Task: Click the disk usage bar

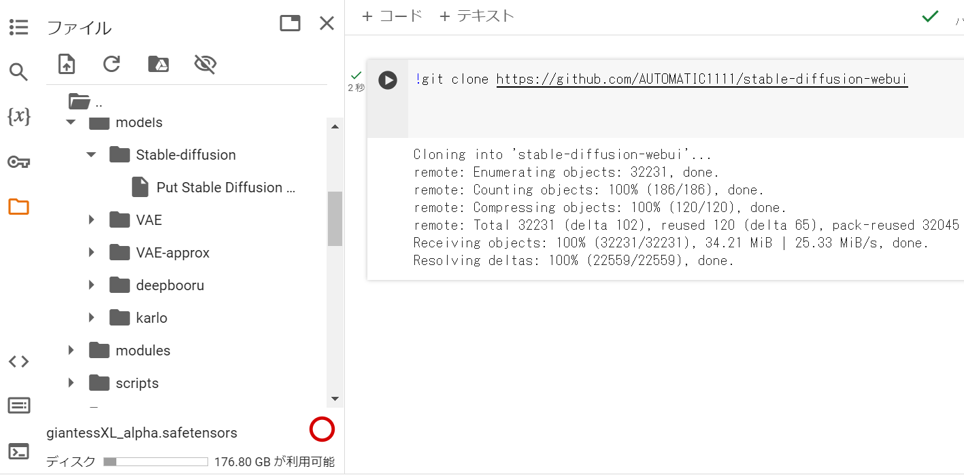Action: (156, 462)
